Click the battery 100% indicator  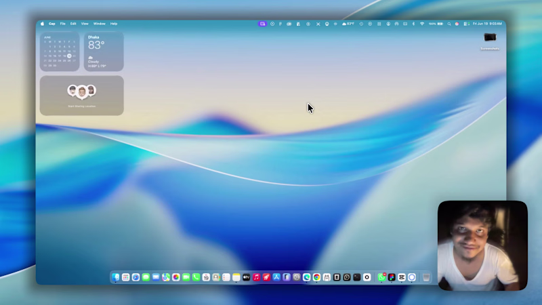click(x=436, y=24)
